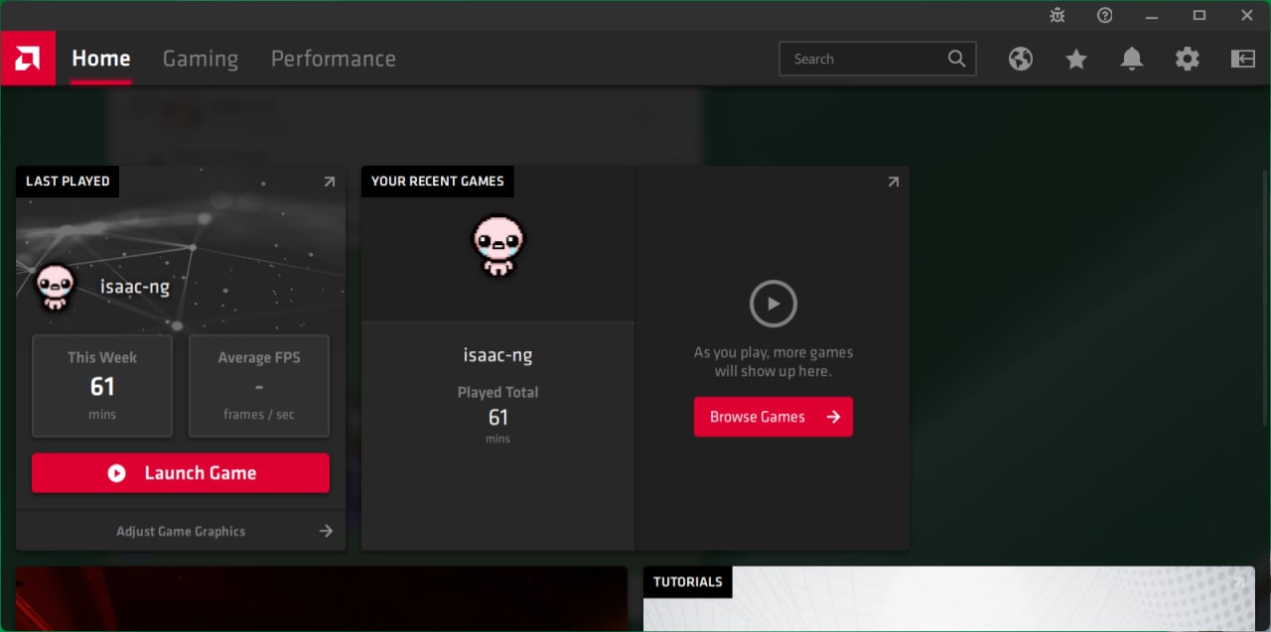This screenshot has width=1271, height=632.
Task: Focus the Search input field
Action: pyautogui.click(x=878, y=59)
